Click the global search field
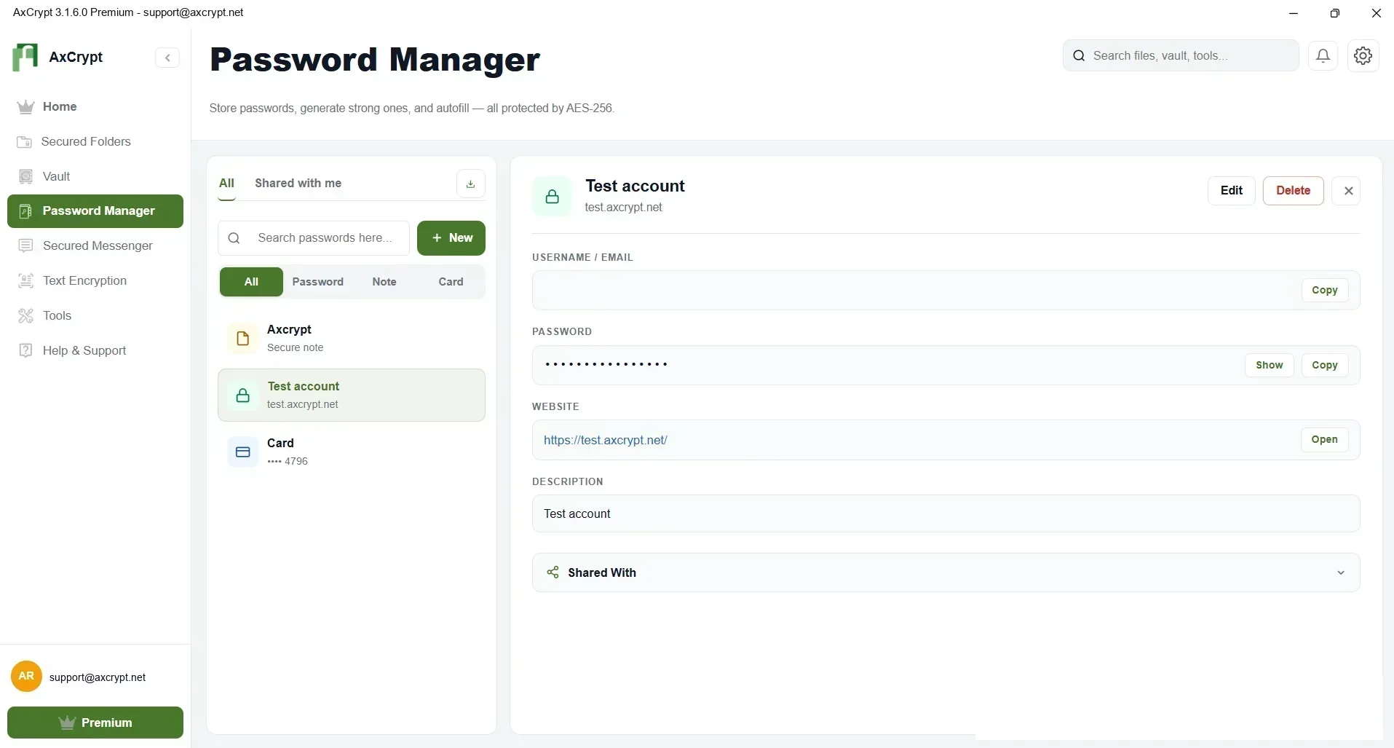Image resolution: width=1394 pixels, height=748 pixels. coord(1181,55)
